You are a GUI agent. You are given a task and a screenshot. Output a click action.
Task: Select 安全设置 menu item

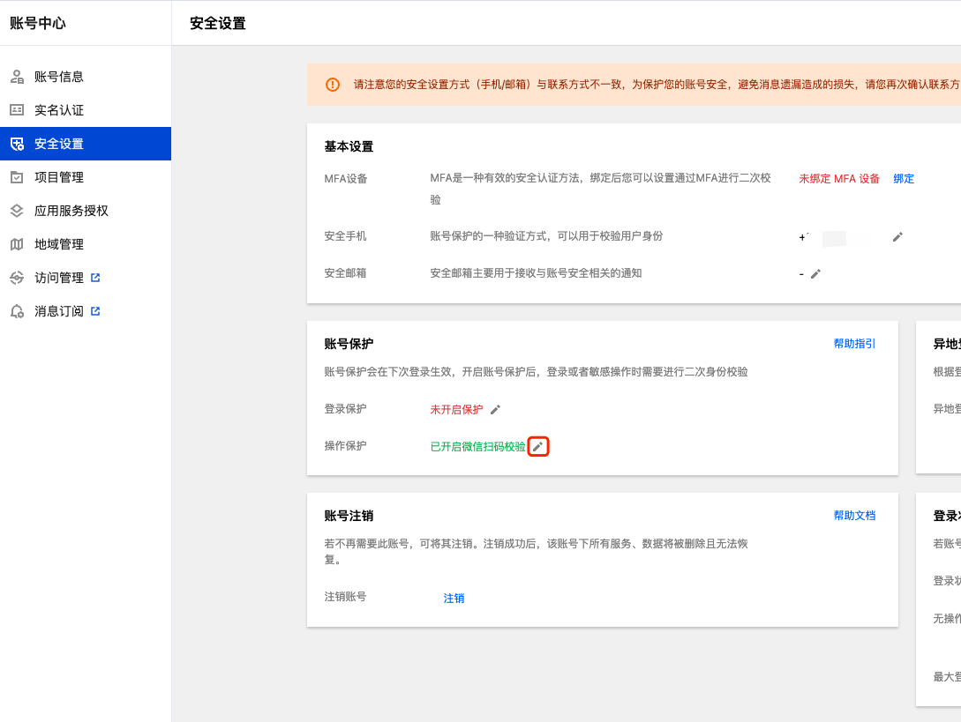coord(86,144)
